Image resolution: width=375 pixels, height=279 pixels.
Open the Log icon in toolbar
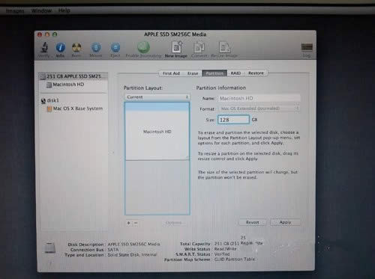[x=307, y=47]
